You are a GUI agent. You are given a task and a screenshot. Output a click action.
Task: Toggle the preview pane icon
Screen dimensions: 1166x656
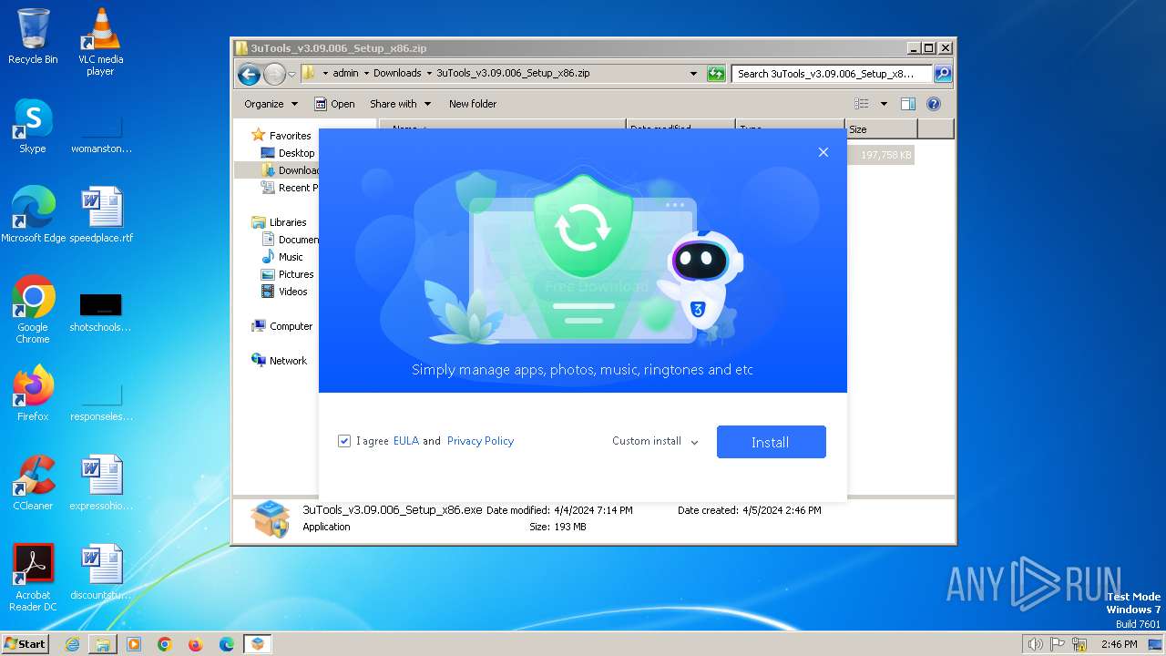[908, 104]
